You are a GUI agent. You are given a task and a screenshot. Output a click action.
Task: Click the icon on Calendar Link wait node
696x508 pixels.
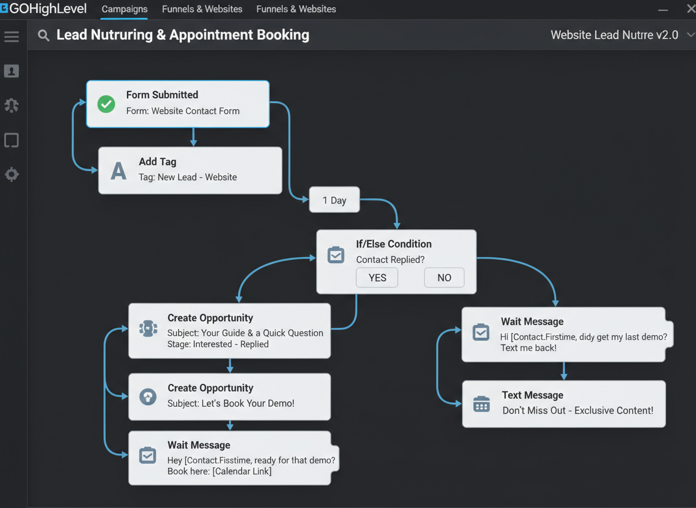click(148, 455)
